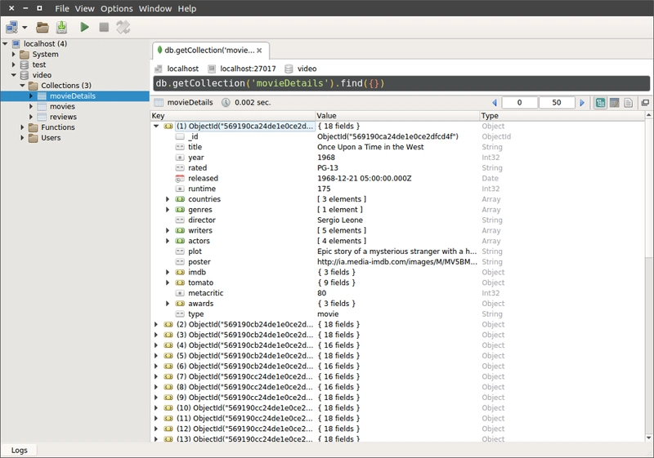Click the System folder icon
654x458 pixels.
coord(25,55)
